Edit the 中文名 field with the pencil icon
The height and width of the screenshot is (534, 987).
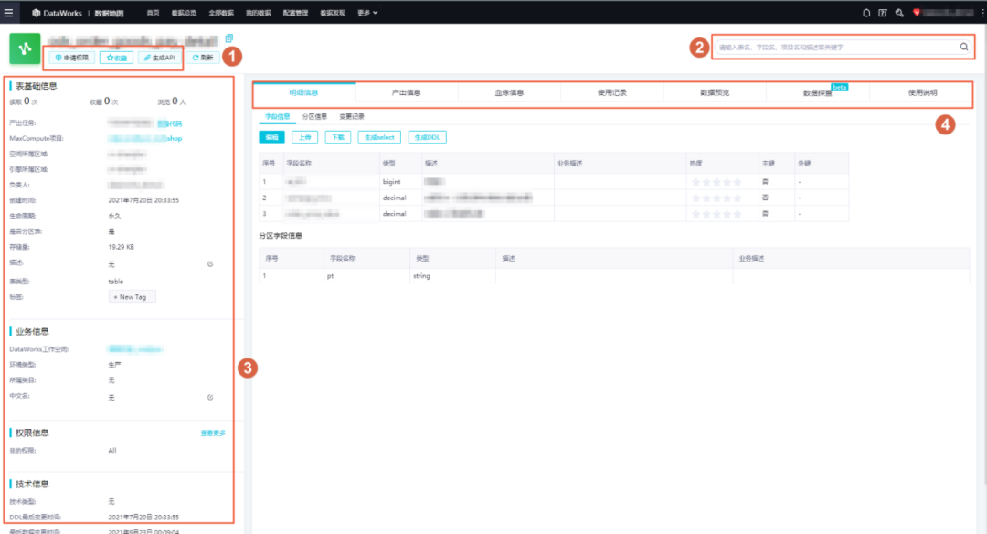pyautogui.click(x=210, y=398)
